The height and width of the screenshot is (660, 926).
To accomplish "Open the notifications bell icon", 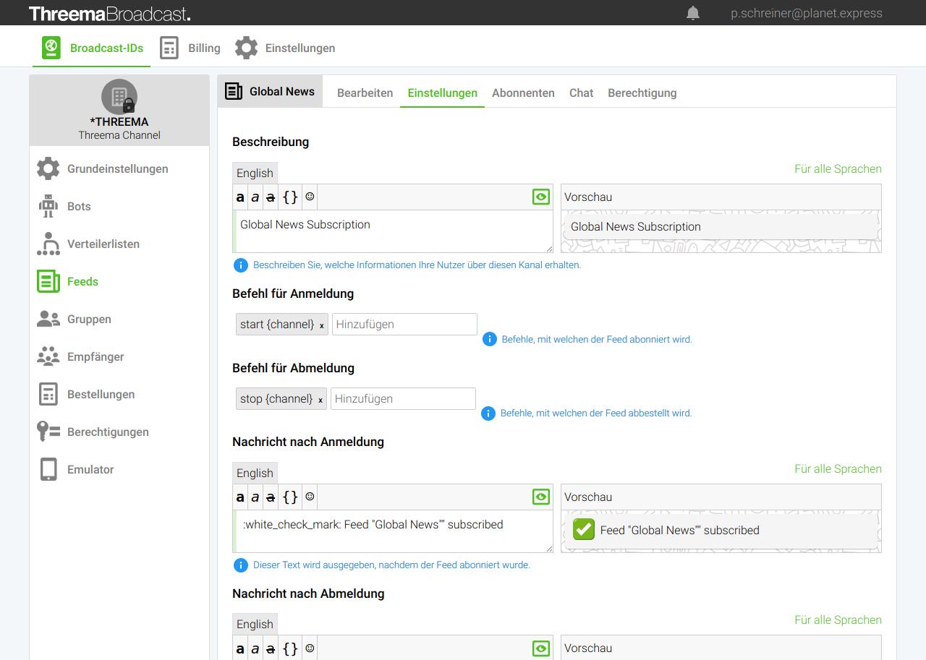I will point(693,13).
